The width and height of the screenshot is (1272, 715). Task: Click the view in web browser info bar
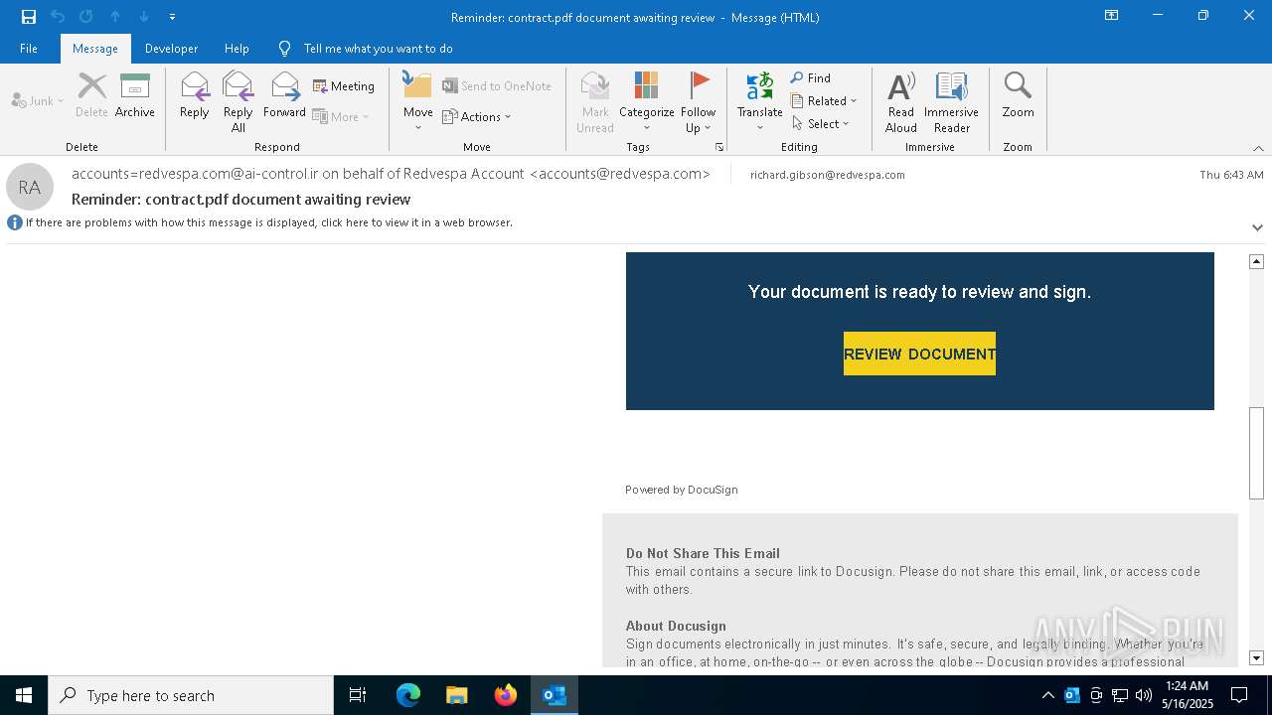tap(268, 222)
